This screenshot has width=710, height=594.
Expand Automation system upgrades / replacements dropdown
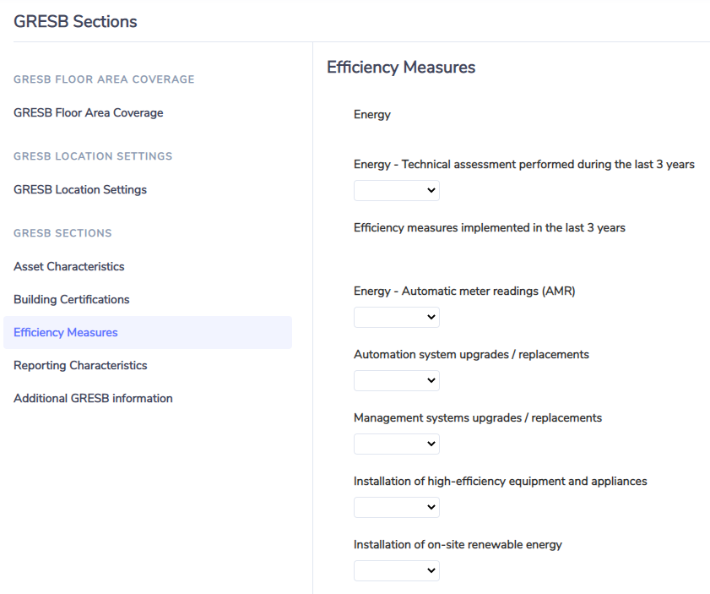click(x=397, y=380)
